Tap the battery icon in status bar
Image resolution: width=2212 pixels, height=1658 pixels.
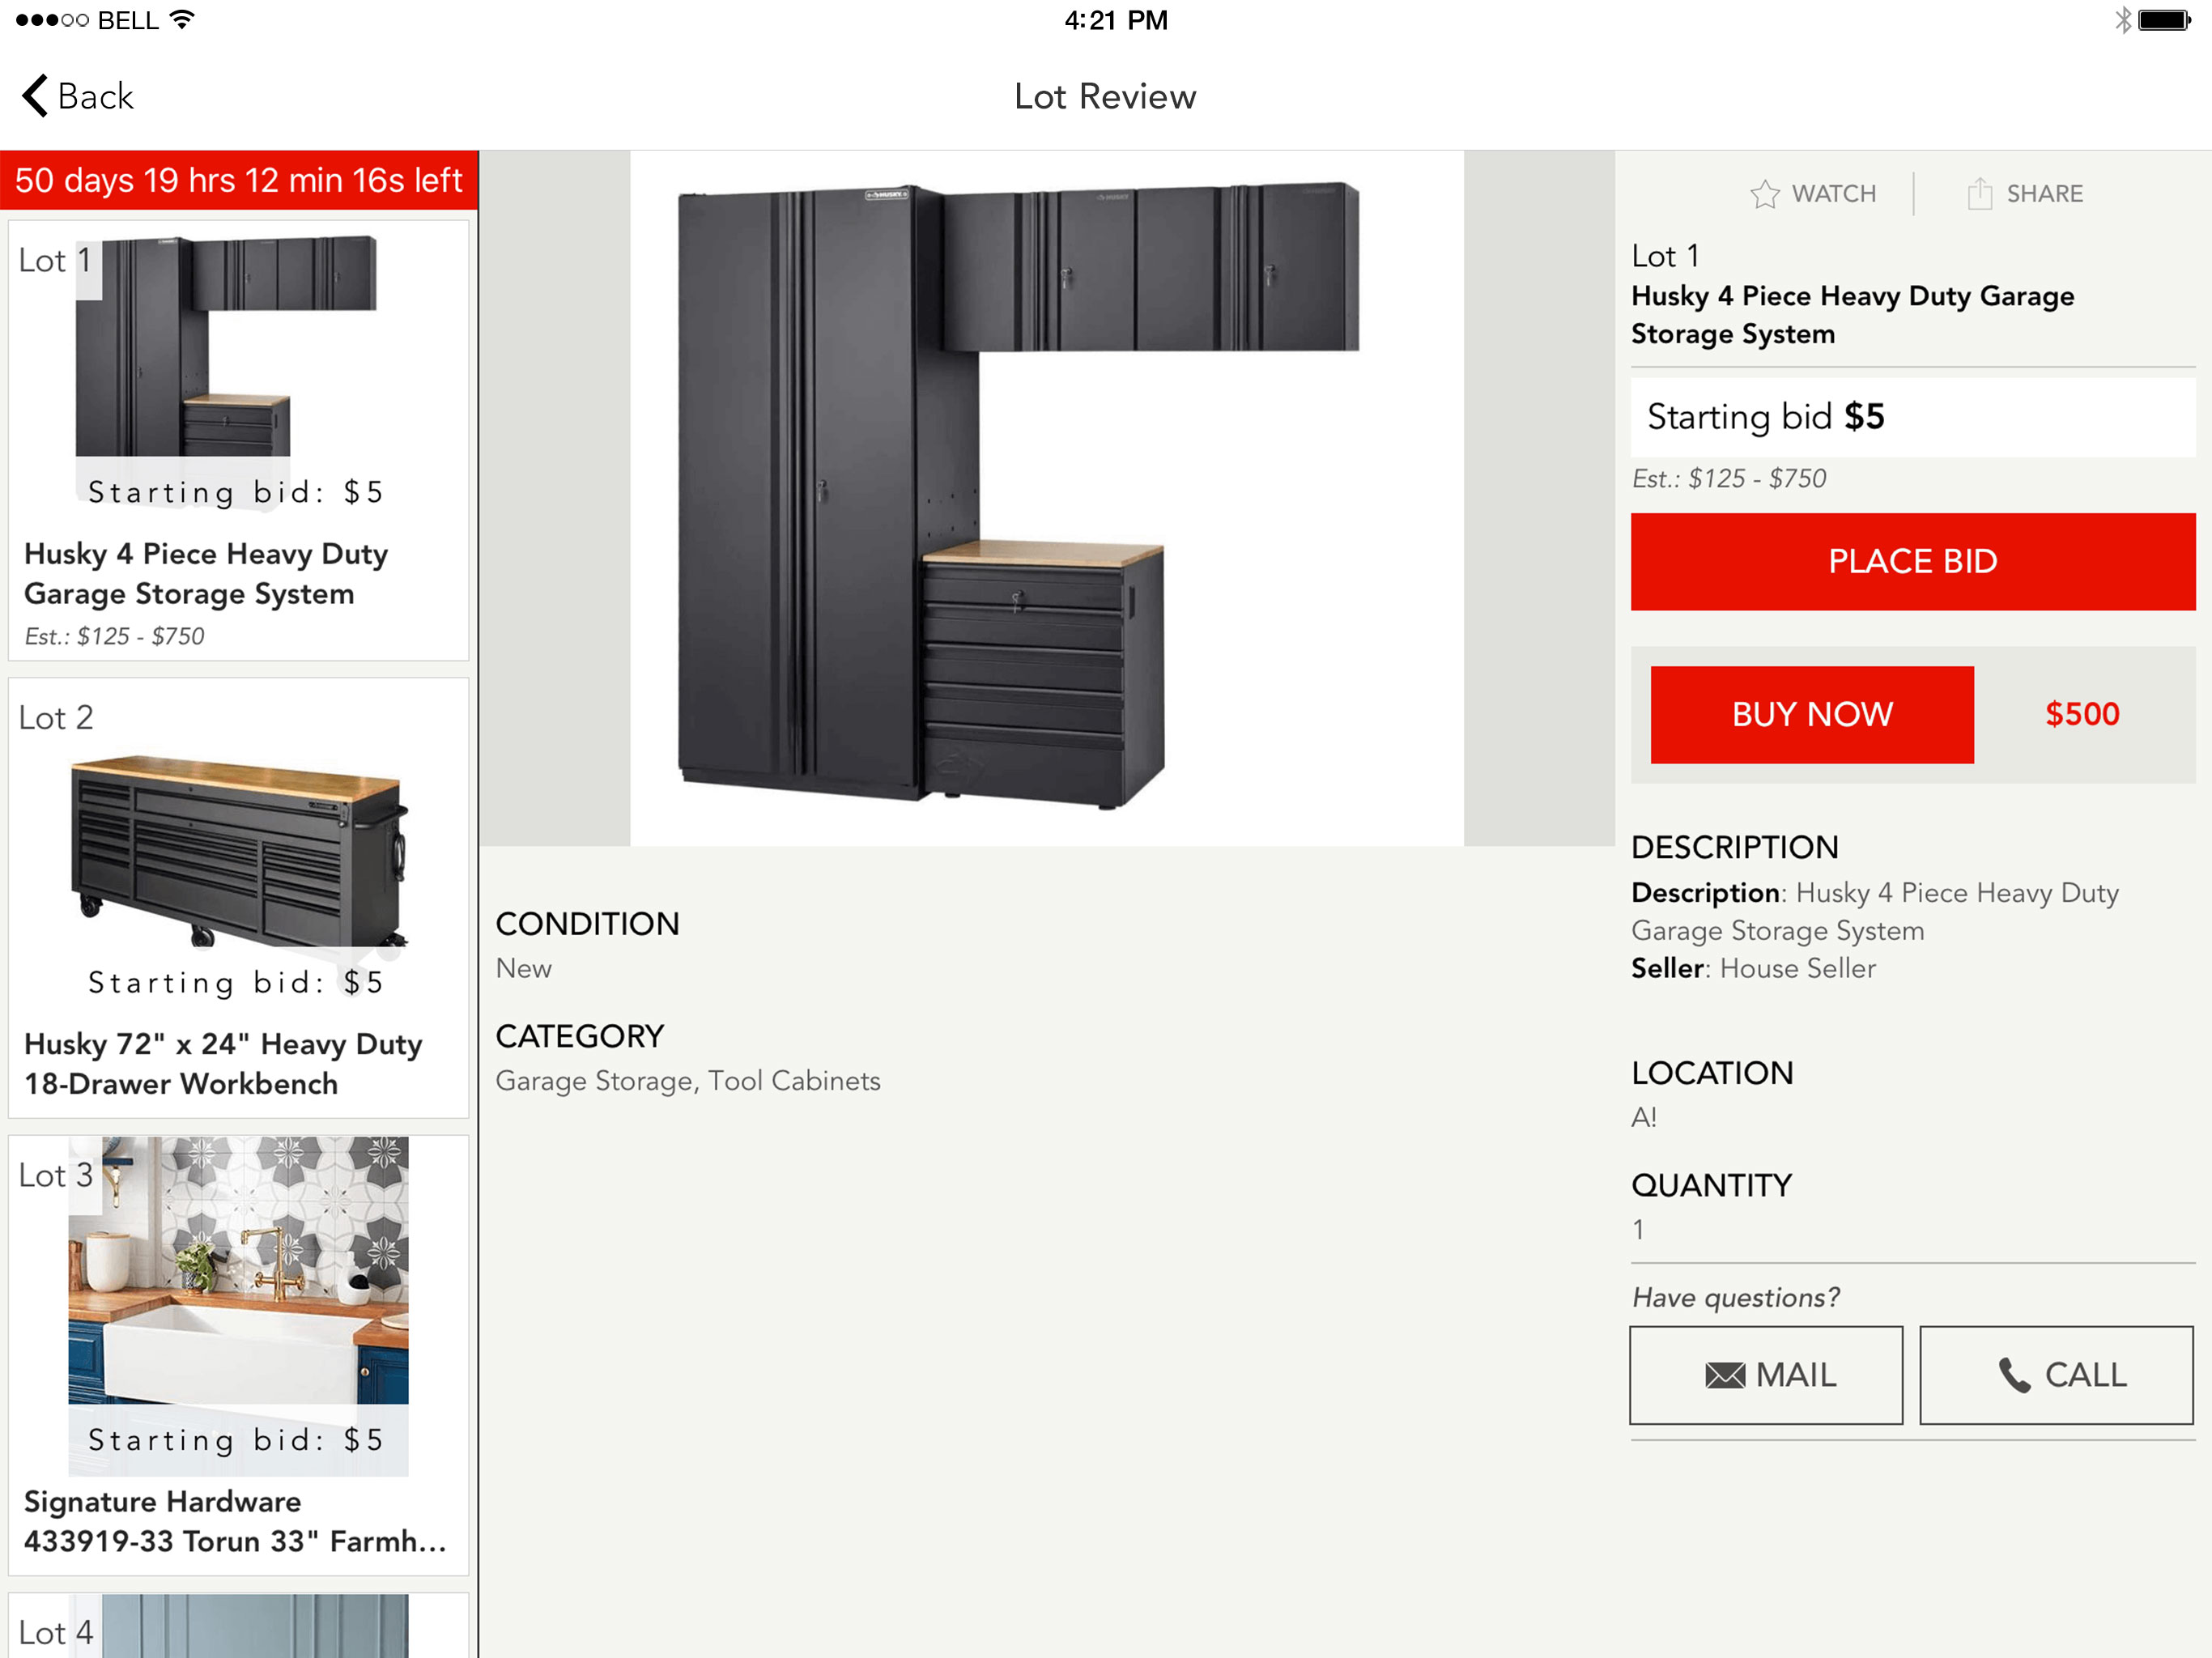coord(2165,20)
